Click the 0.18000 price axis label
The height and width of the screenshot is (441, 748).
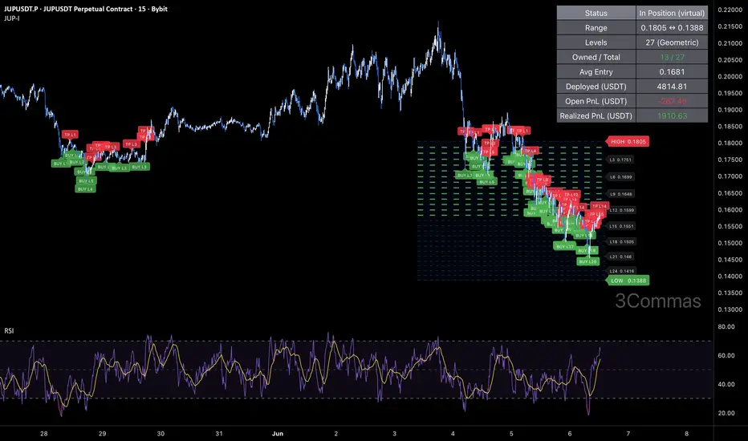click(x=730, y=143)
